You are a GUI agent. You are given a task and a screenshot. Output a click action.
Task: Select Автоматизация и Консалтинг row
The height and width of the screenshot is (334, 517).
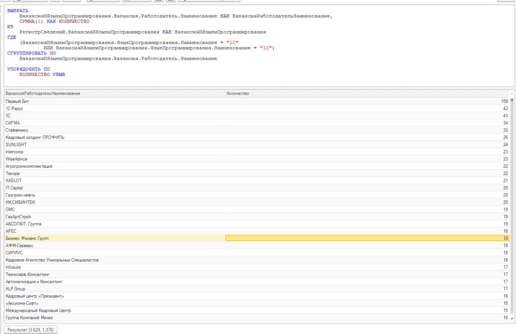256,282
